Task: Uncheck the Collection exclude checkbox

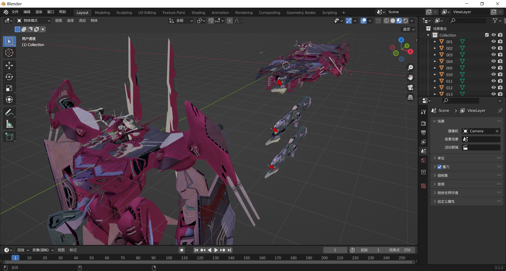Action: point(487,35)
